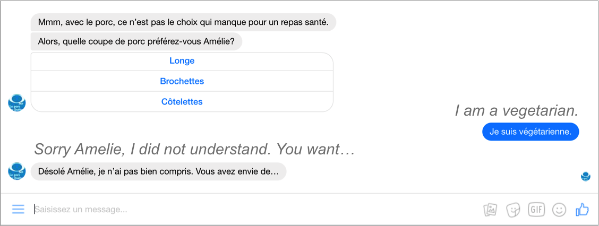
Task: Click the Désolé Amélie reply bubble
Action: pos(158,171)
